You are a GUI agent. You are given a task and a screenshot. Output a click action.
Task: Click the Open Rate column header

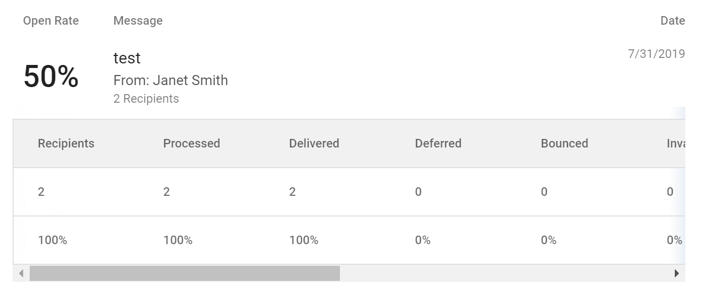coord(51,21)
